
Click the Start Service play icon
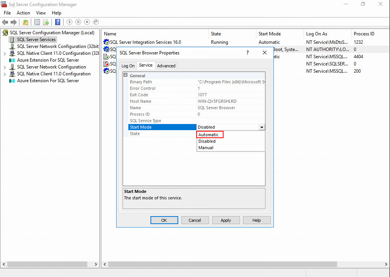click(x=69, y=22)
